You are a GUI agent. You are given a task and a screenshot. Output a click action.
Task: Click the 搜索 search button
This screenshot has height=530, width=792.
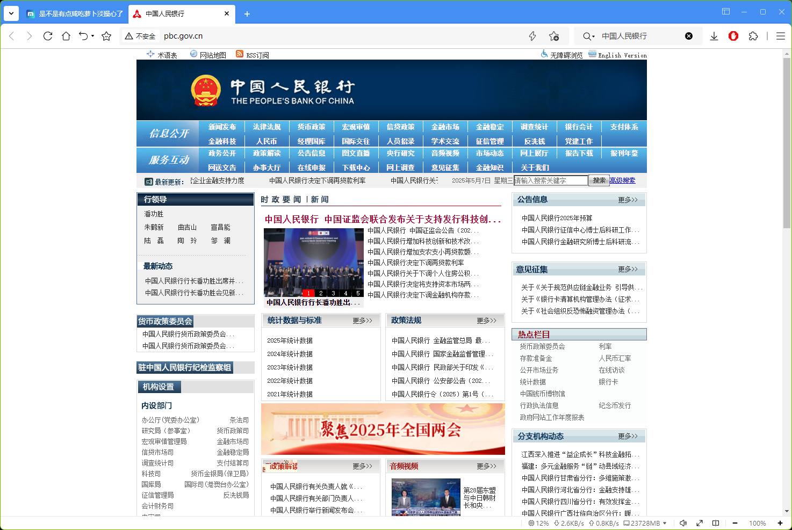point(599,180)
